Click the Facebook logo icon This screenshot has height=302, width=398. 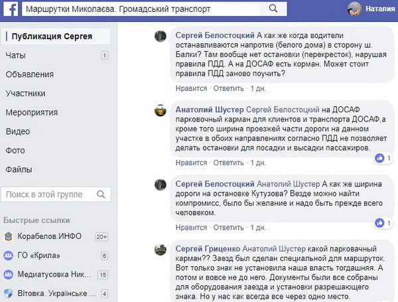(x=10, y=10)
